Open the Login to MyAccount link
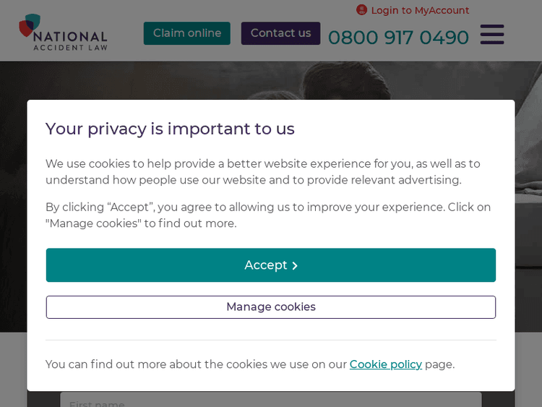The width and height of the screenshot is (542, 407). [x=420, y=10]
